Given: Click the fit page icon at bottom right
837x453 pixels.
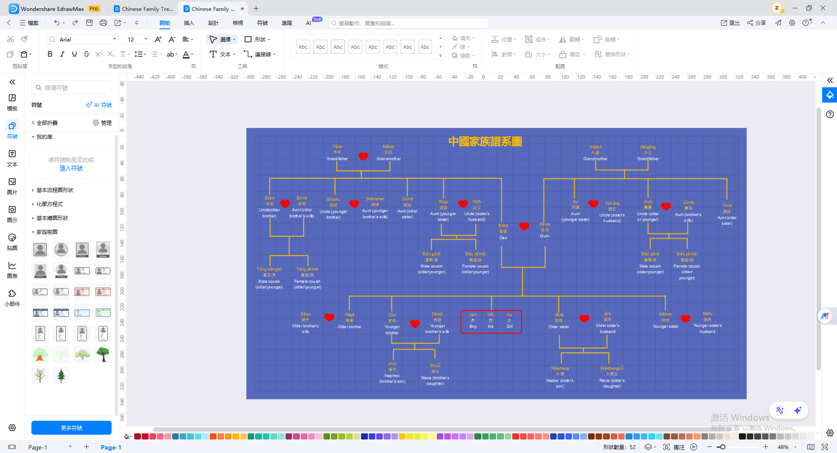Looking at the screenshot, I should coord(825,447).
